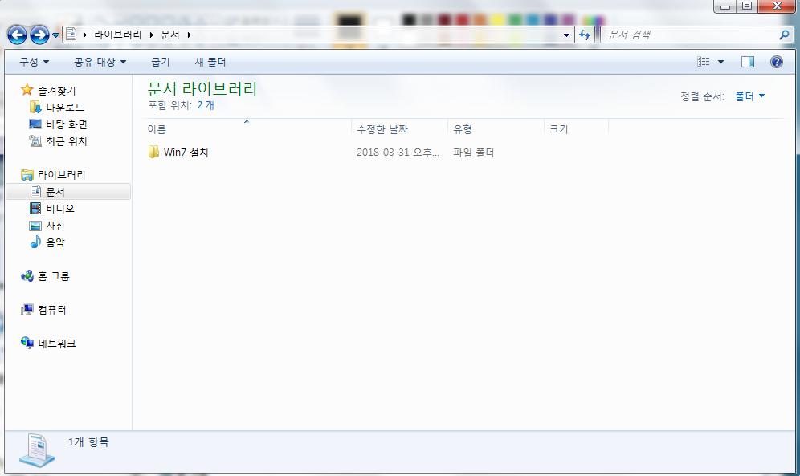Sort by the 크기 column header

pyautogui.click(x=576, y=129)
